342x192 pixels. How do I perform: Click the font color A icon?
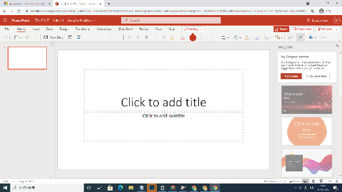click(183, 38)
